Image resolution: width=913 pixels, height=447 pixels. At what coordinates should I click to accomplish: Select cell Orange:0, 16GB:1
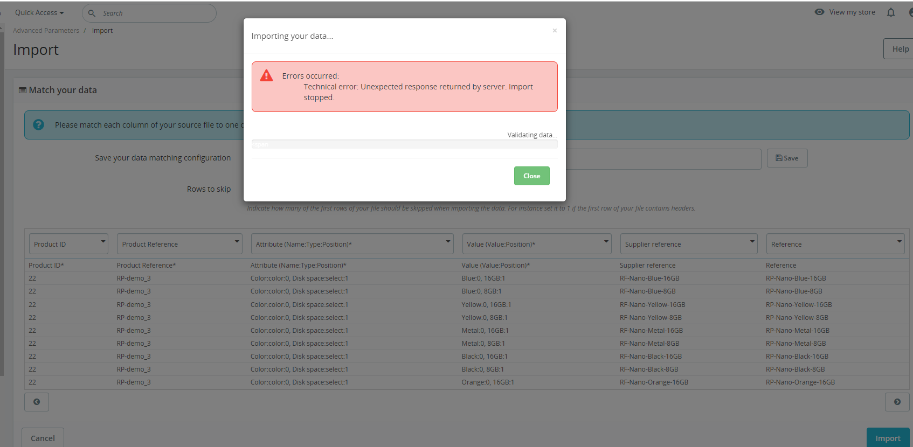coord(488,382)
